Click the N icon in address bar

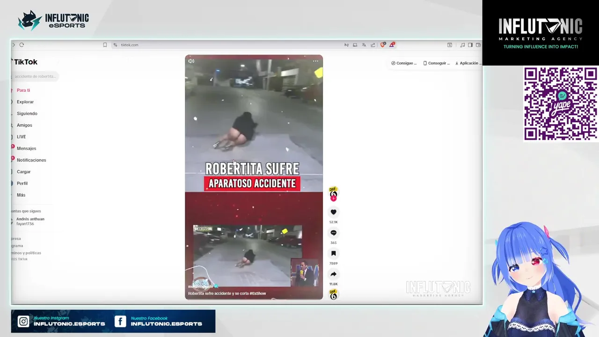click(346, 45)
